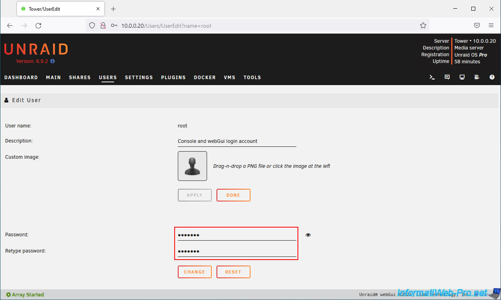Screen dimensions: 501x300
Task: Open Firefox hamburger application menu
Action: tap(491, 25)
